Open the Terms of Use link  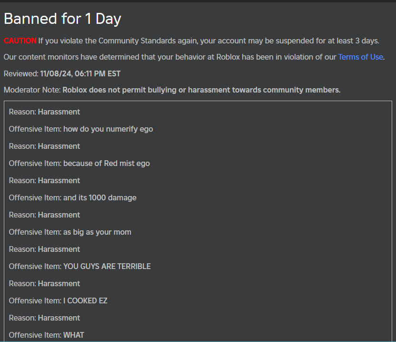click(x=360, y=57)
